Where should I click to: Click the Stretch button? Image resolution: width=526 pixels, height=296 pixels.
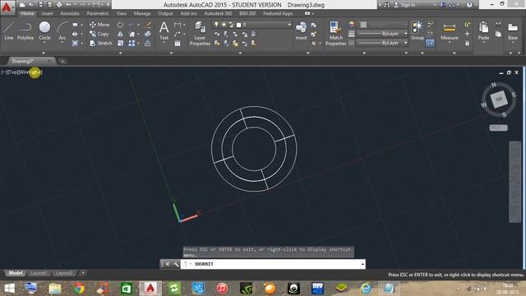(x=100, y=44)
